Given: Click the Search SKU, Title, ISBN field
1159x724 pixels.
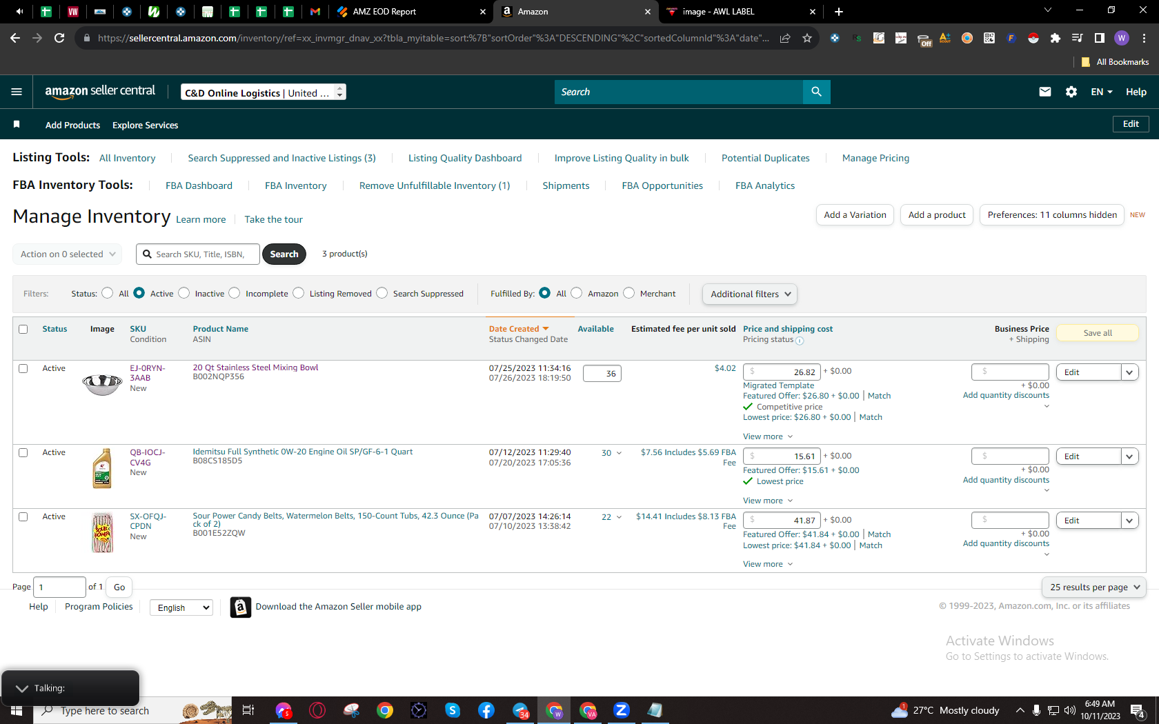Looking at the screenshot, I should pyautogui.click(x=198, y=254).
